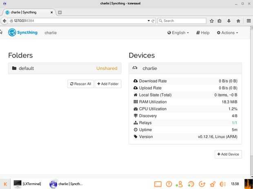Click the Relays value 1/1
The image size is (253, 189).
pos(235,122)
